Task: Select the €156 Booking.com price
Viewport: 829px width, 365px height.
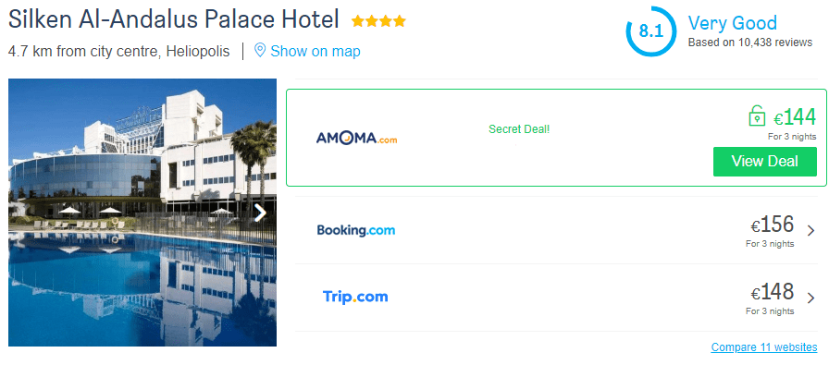Action: click(x=773, y=225)
